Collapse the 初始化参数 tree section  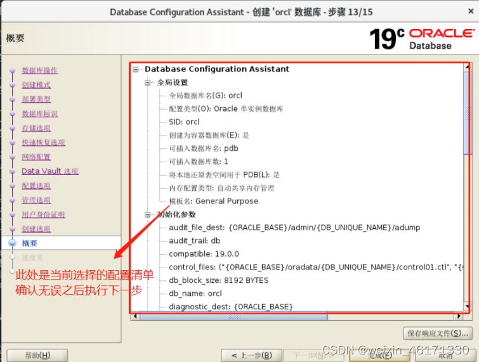(148, 215)
